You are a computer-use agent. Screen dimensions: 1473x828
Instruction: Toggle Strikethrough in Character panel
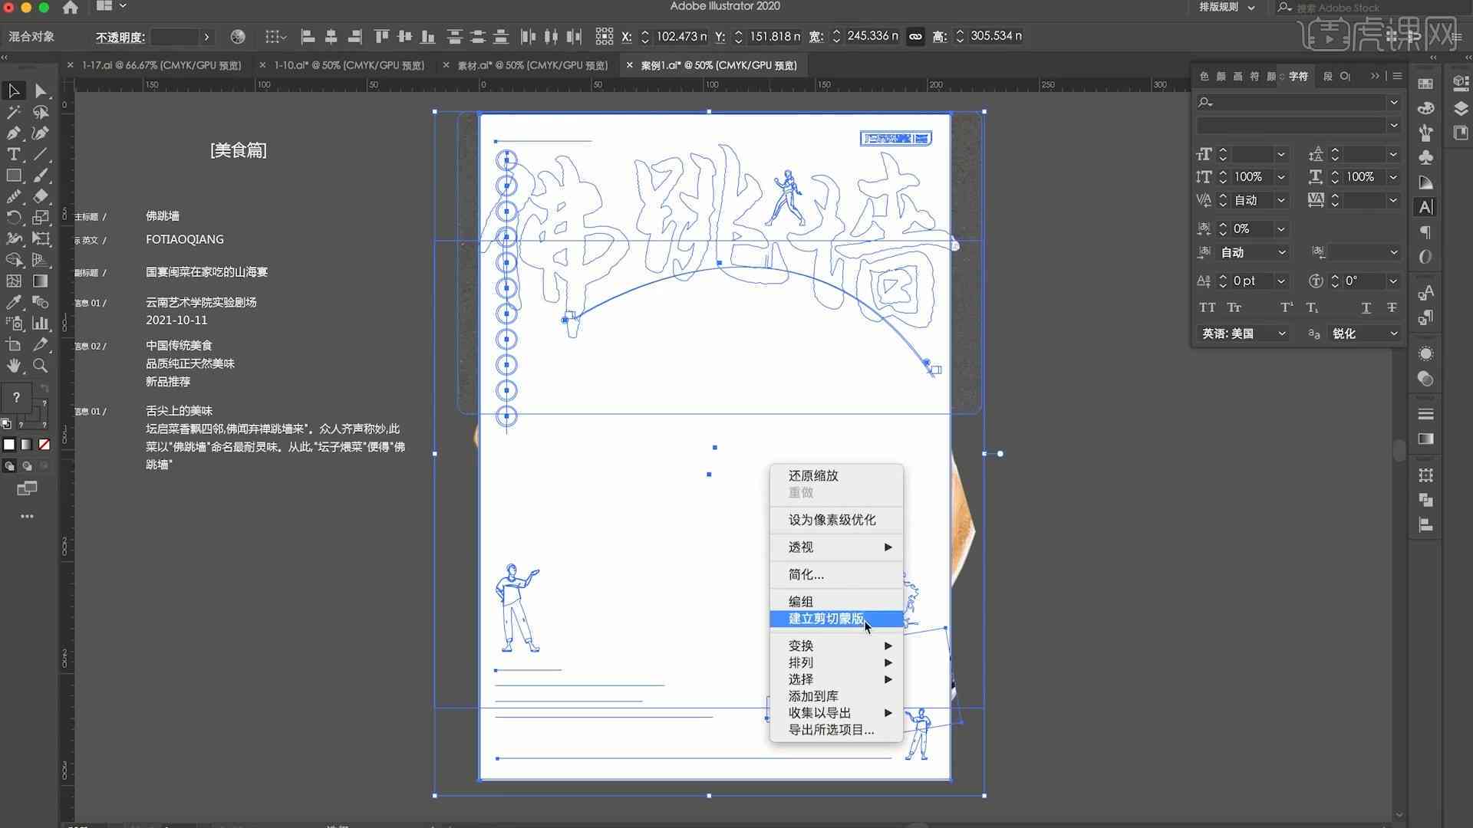tap(1392, 307)
